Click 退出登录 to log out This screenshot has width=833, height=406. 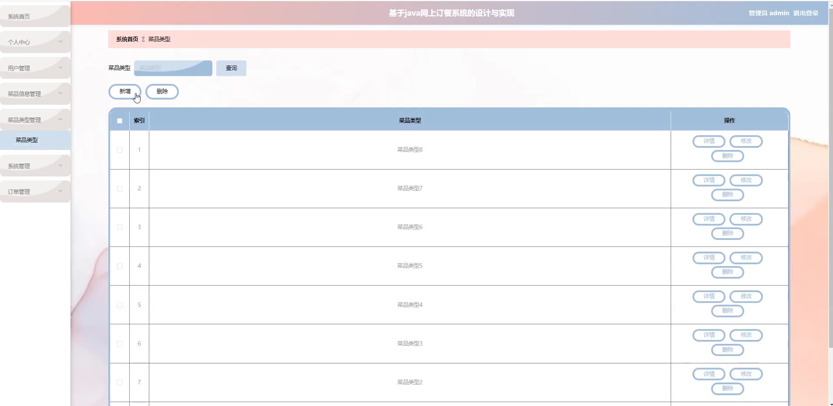(806, 13)
